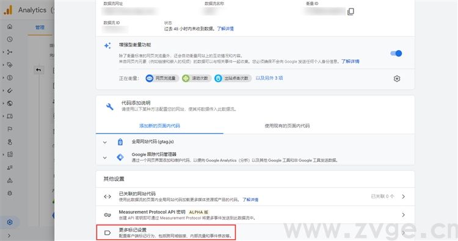
Task: Open the Measurement Protocol API 密钥 row
Action: point(255,215)
